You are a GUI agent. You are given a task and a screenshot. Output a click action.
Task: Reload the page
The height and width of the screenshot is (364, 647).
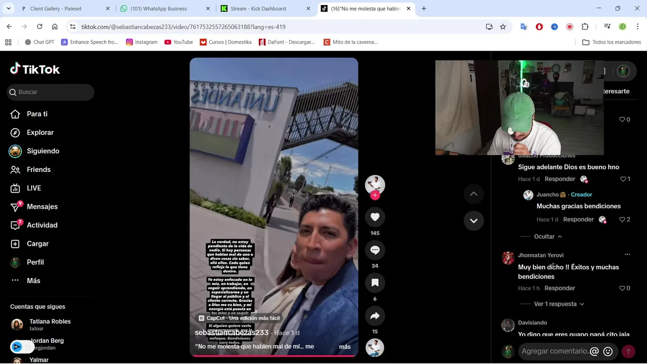pyautogui.click(x=39, y=27)
